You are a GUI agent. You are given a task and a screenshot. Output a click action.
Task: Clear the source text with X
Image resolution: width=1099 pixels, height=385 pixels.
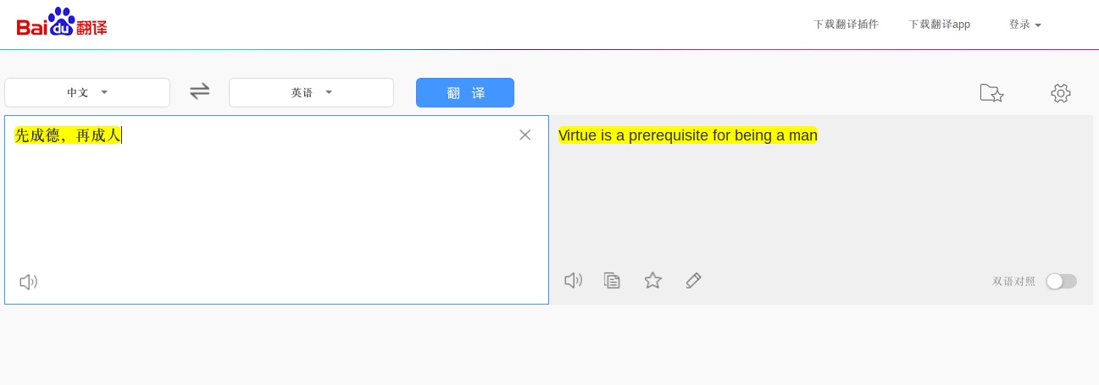[x=525, y=135]
